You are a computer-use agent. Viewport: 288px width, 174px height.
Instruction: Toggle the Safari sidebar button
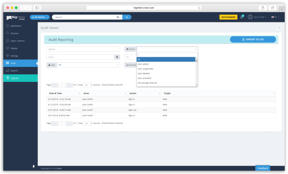[37, 8]
